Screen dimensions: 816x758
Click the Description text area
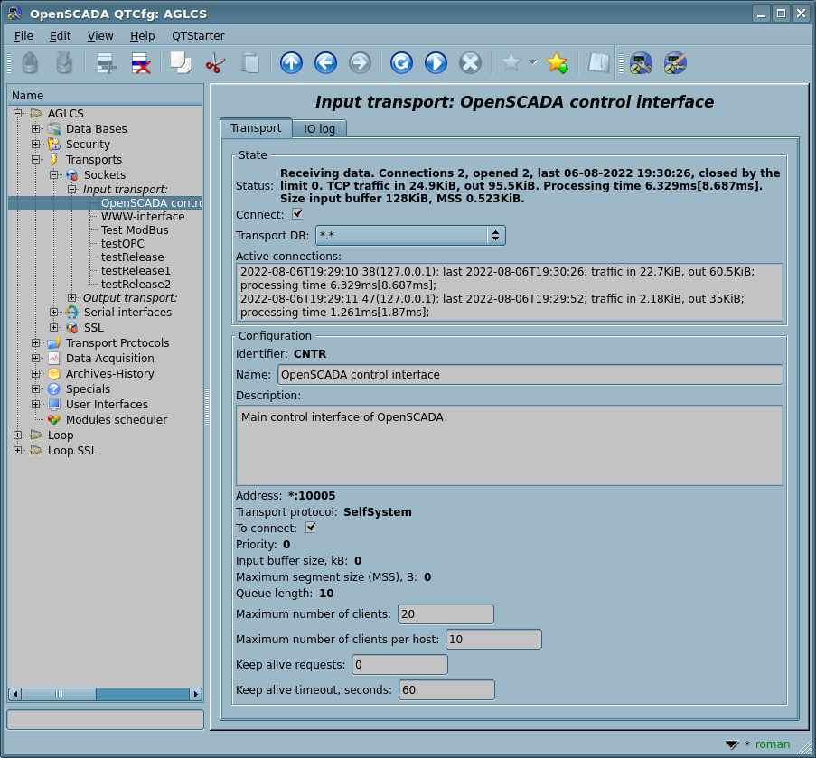coord(510,445)
